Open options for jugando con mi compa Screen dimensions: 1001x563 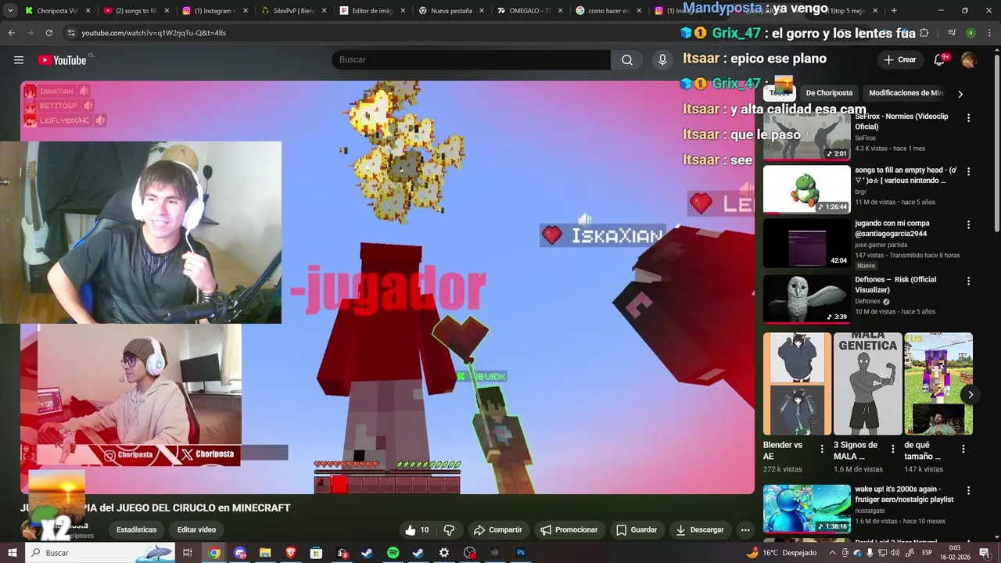tap(968, 224)
